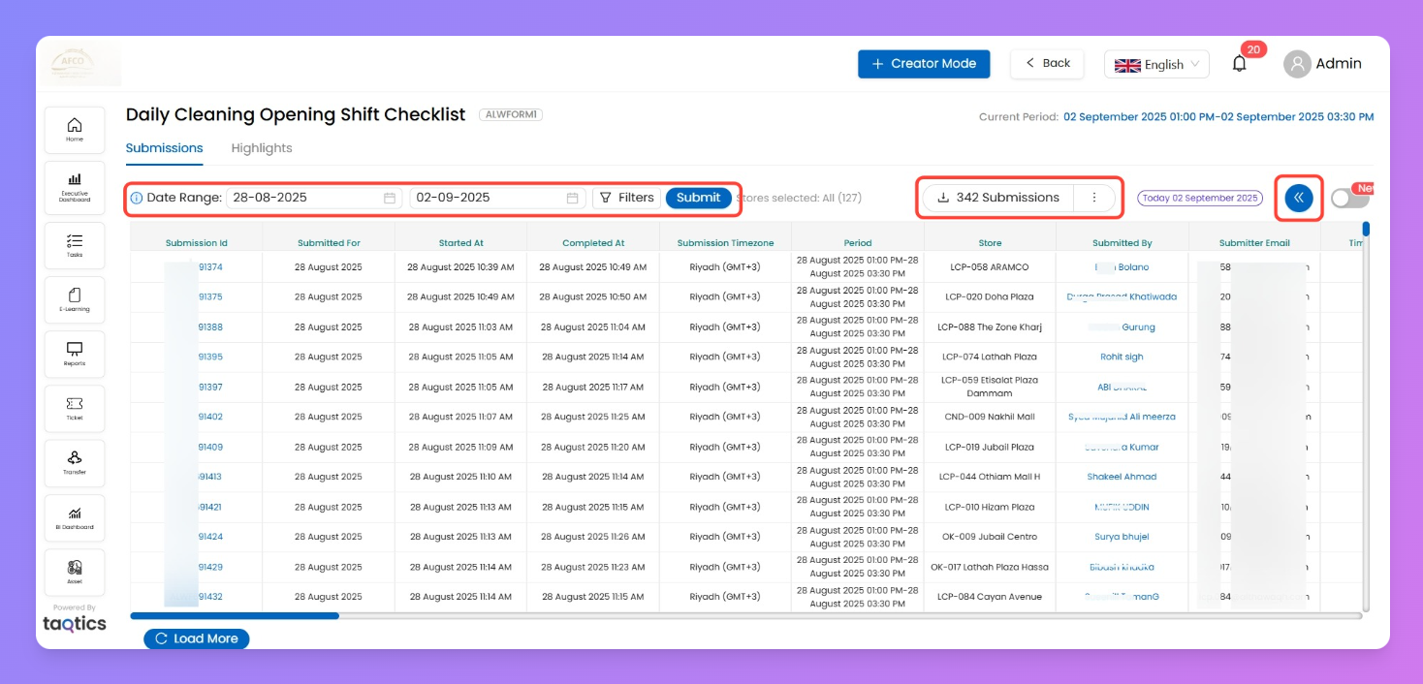Open submission ending 91395

pos(210,358)
